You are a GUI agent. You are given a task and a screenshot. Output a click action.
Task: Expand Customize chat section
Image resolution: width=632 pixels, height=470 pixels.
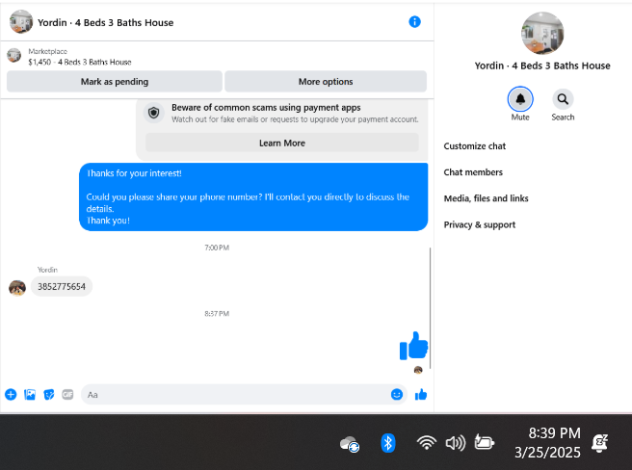click(474, 146)
